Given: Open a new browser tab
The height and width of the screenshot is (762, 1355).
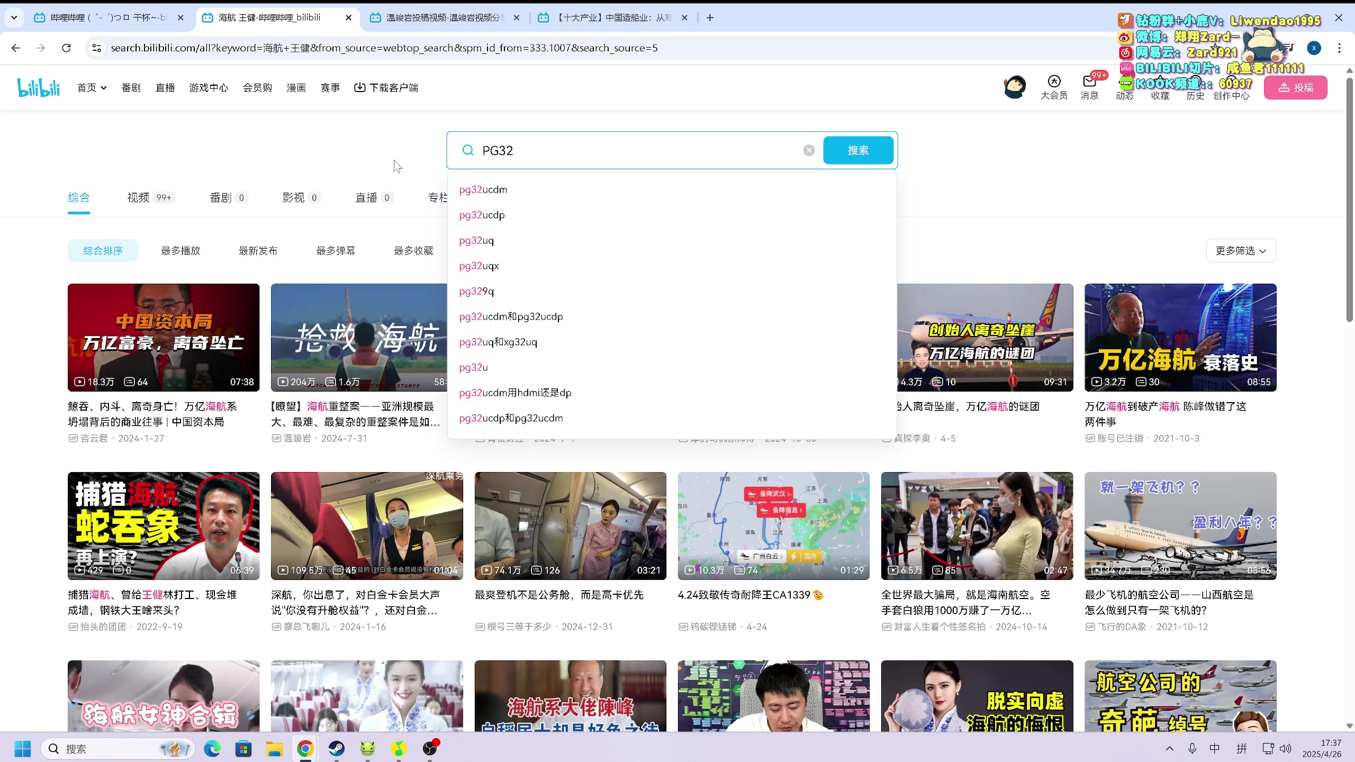Looking at the screenshot, I should (x=710, y=17).
